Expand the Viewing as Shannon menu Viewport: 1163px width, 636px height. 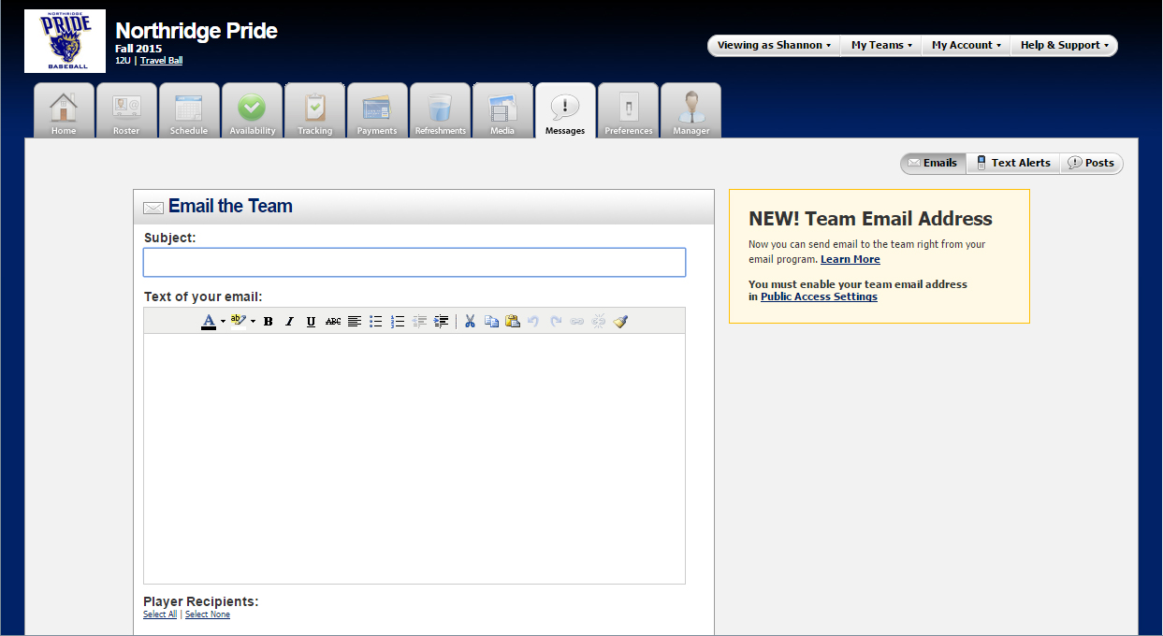click(x=774, y=45)
